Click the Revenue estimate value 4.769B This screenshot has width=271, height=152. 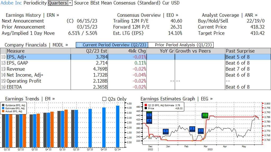(x=100, y=69)
